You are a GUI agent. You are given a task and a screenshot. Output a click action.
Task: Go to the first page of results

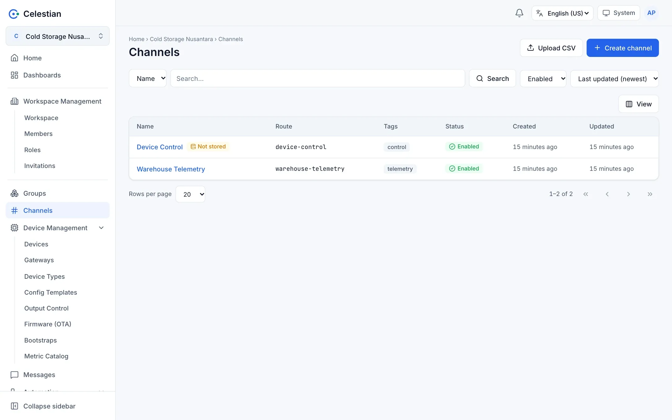coord(586,194)
